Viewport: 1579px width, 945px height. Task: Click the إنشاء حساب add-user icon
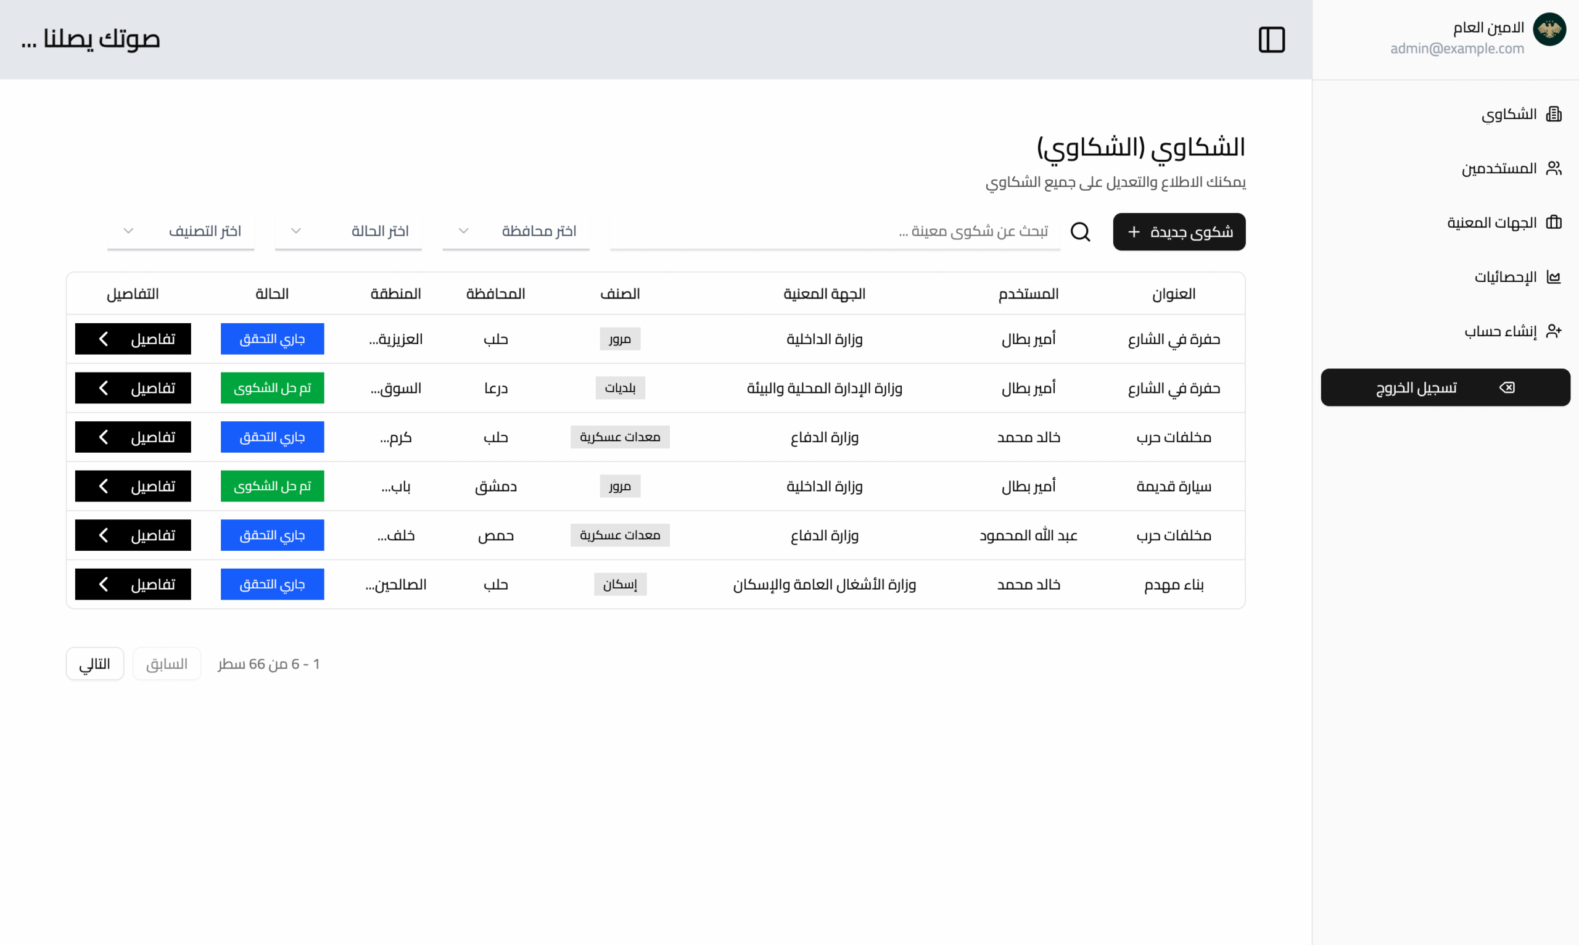point(1554,331)
